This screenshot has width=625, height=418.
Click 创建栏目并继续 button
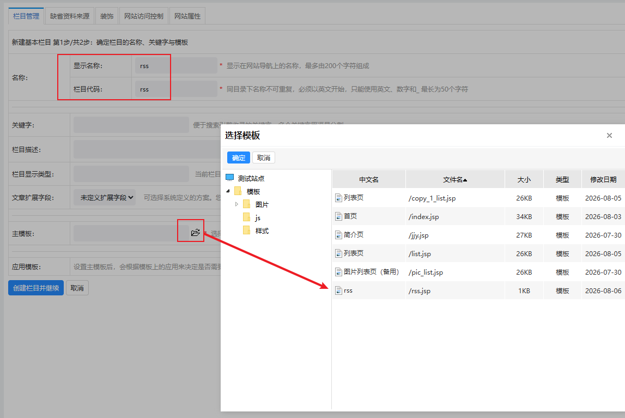tap(36, 288)
